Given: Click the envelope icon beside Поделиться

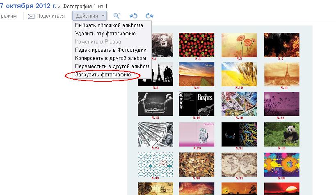Looking at the screenshot, I should (31, 16).
